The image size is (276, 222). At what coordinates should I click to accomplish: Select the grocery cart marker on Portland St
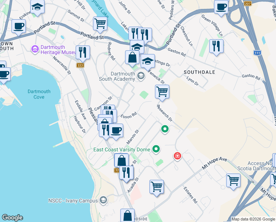point(100,25)
